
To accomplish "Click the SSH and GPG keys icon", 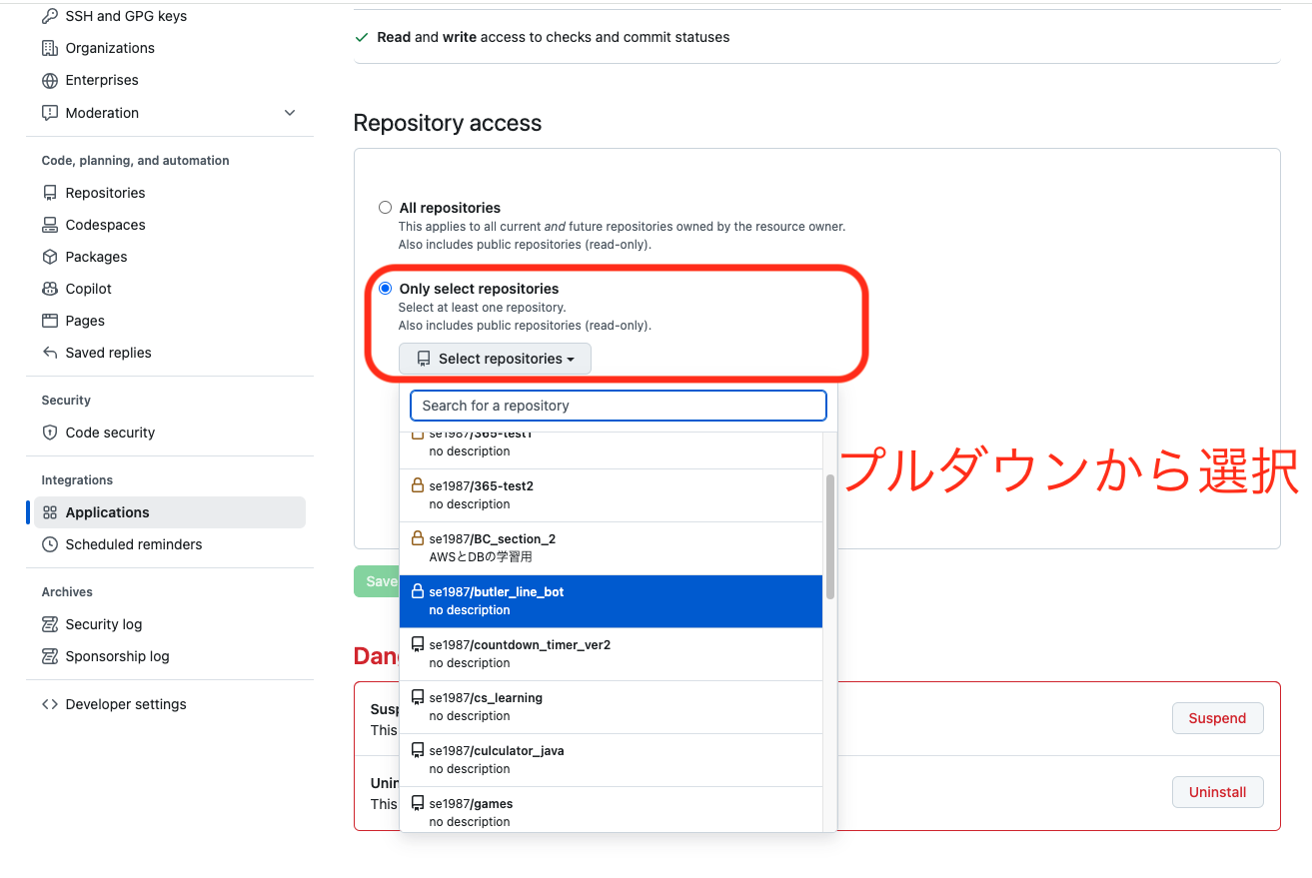I will (49, 15).
